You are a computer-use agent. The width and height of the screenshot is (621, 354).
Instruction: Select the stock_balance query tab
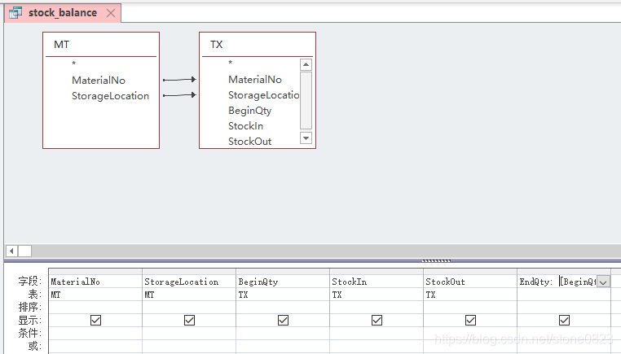pos(63,13)
